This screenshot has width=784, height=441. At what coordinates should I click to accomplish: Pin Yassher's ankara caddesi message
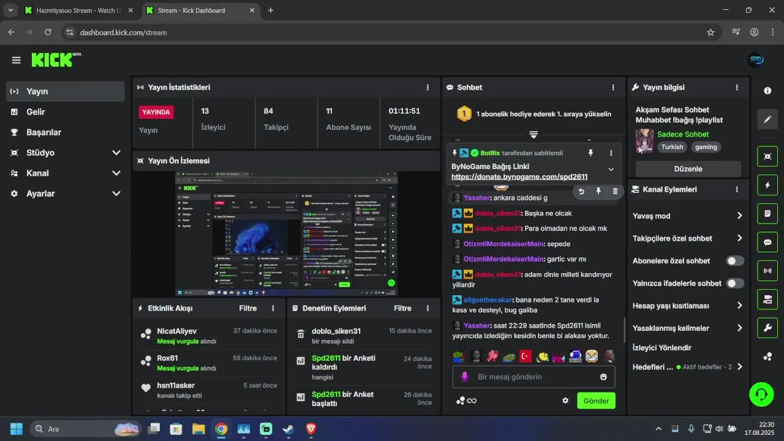coord(598,191)
